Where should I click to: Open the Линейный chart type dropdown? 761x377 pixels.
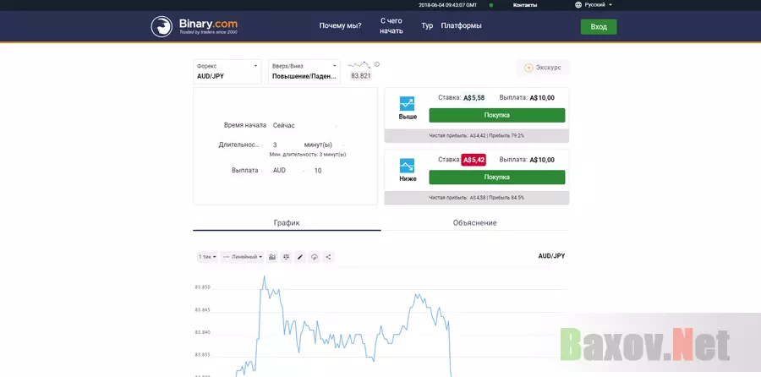(x=242, y=257)
